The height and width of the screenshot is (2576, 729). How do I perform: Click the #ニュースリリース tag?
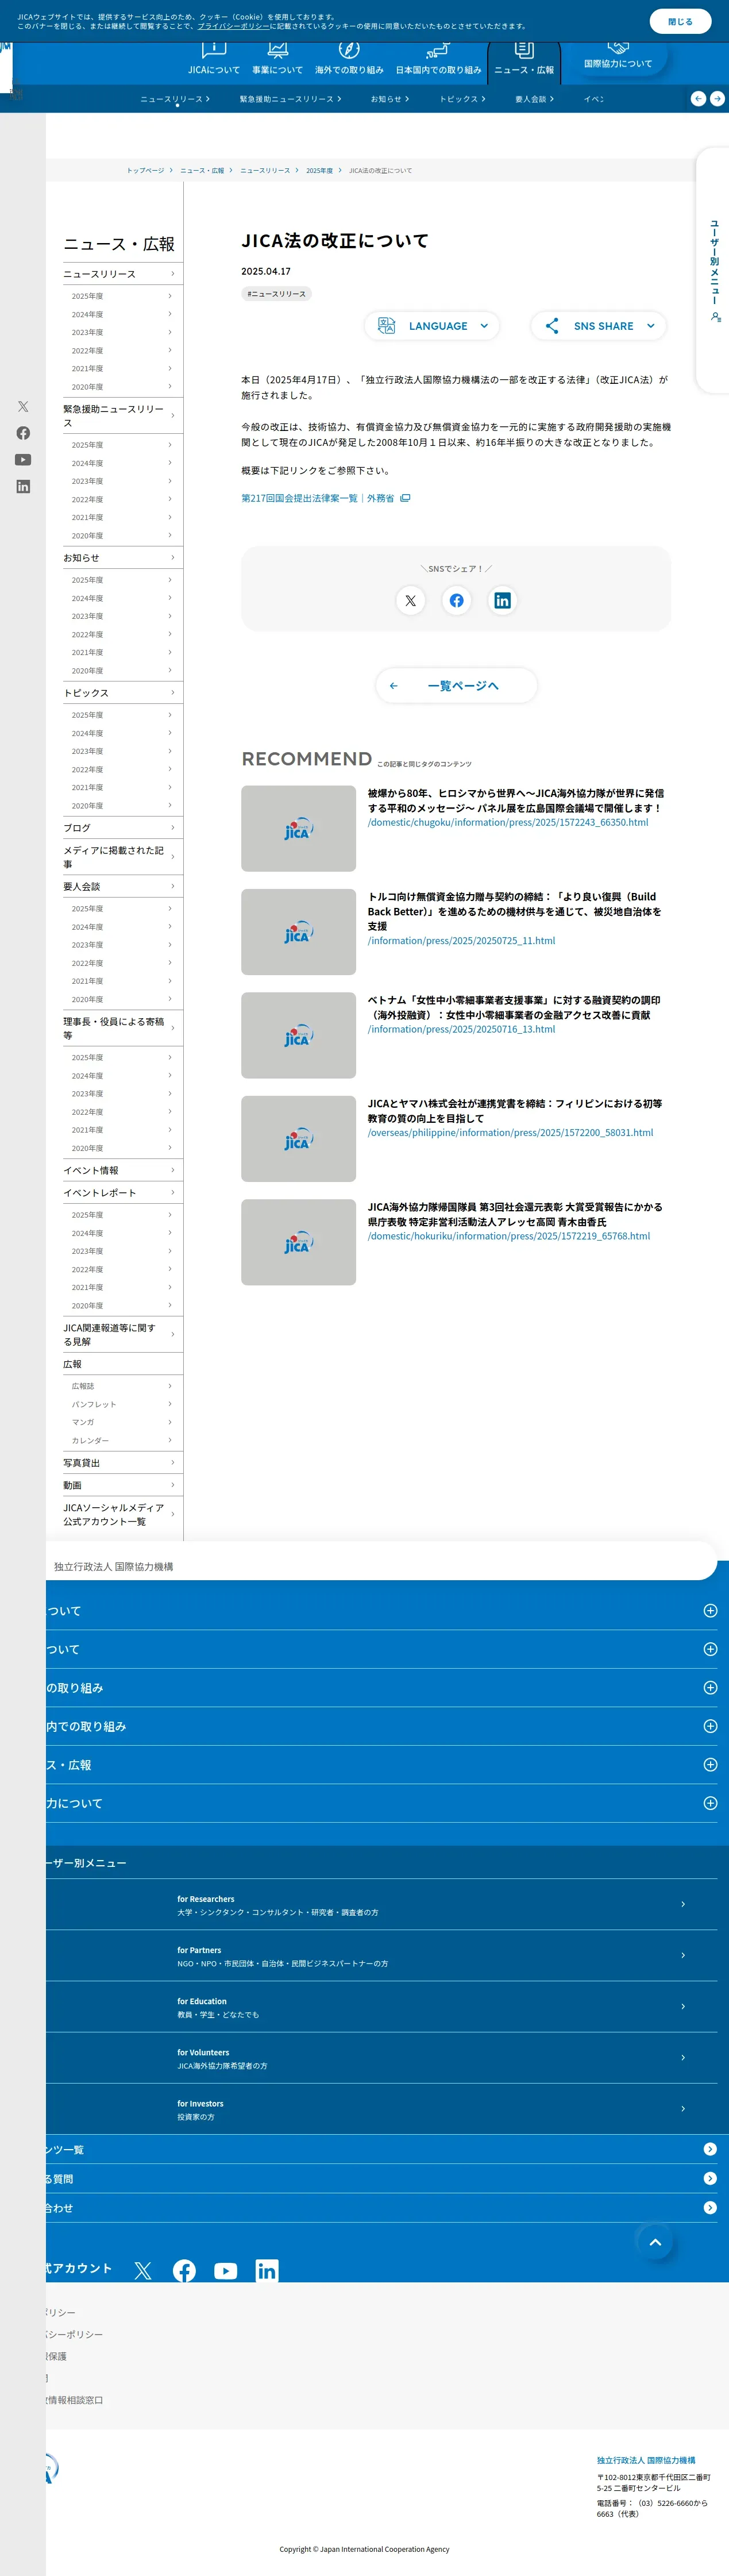click(x=277, y=294)
